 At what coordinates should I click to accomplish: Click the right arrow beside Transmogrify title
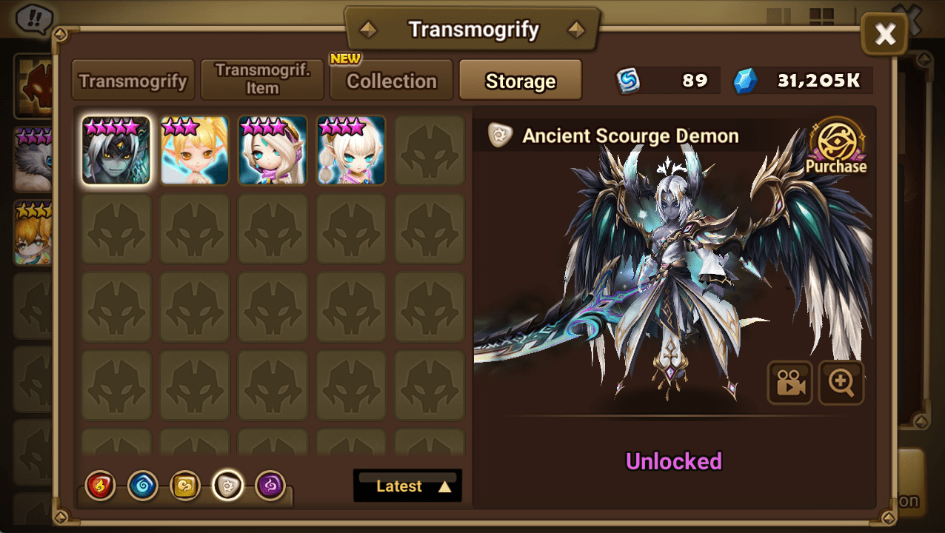pos(576,30)
